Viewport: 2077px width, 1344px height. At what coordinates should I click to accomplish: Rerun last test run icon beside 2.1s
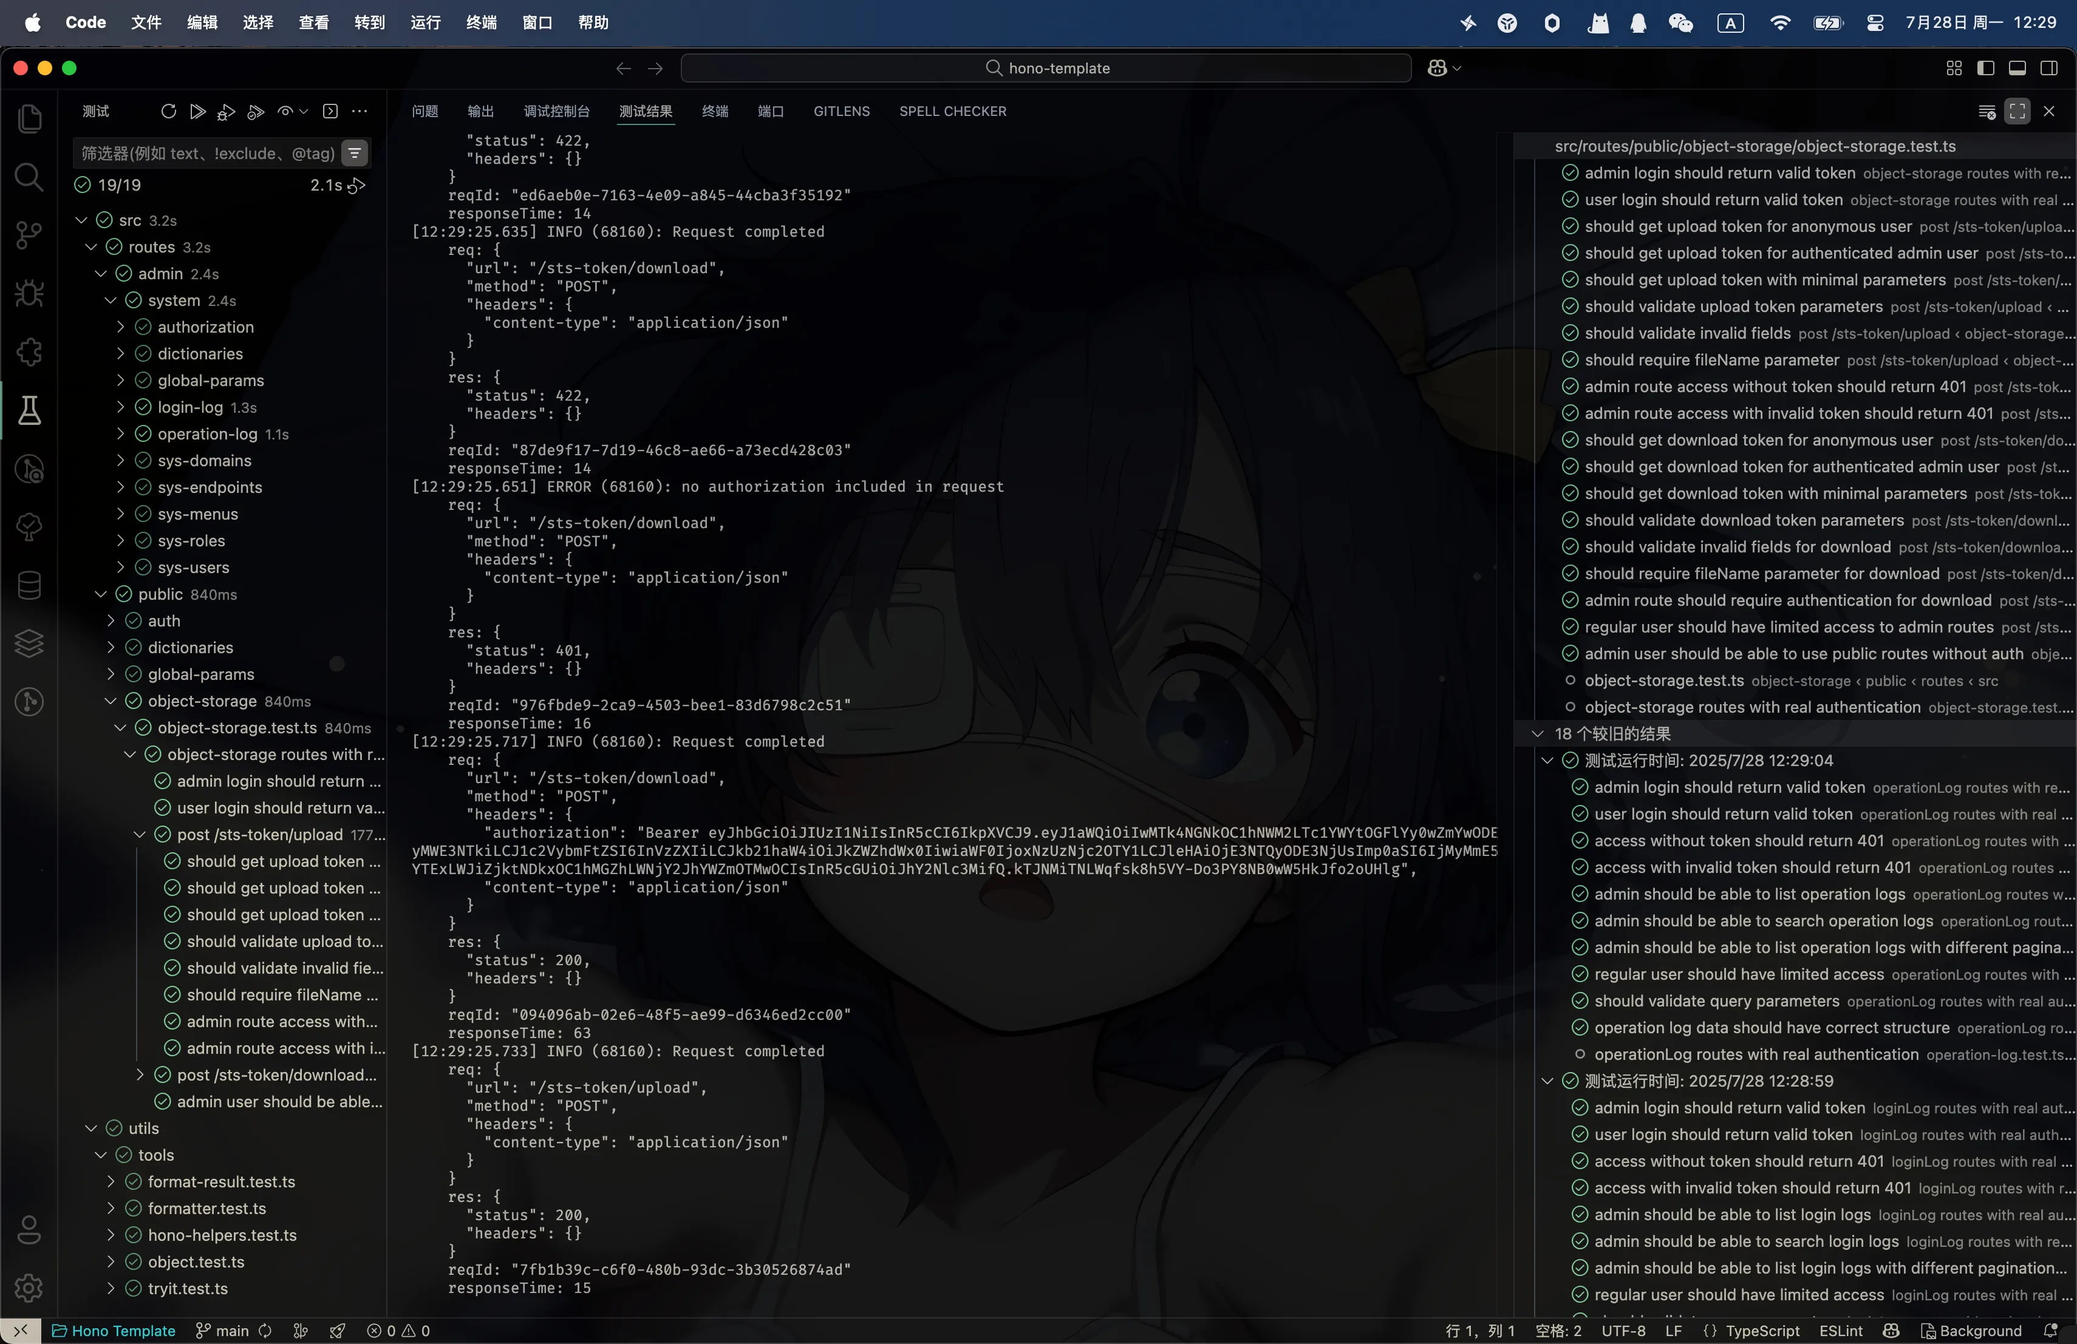(356, 186)
